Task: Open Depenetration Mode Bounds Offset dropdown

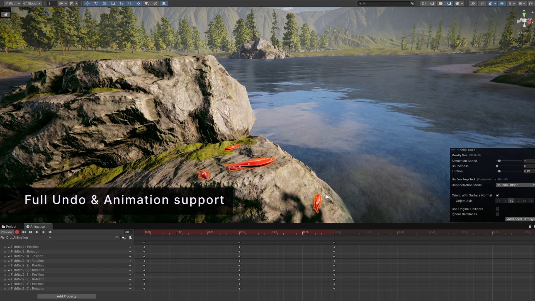Action: click(515, 185)
